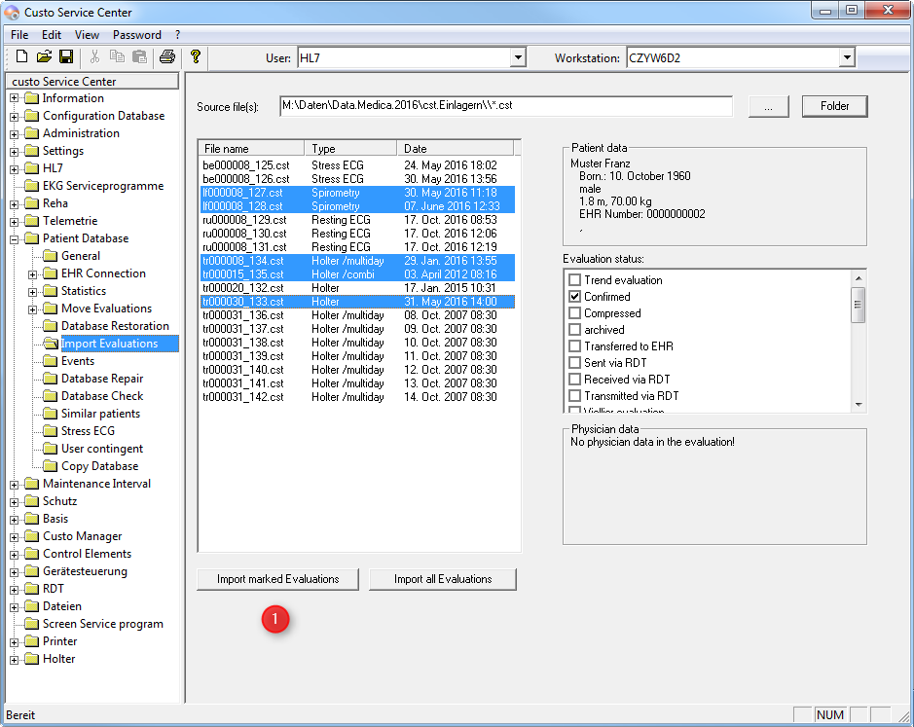
Task: Click the folder icon beside Events
Action: point(51,361)
